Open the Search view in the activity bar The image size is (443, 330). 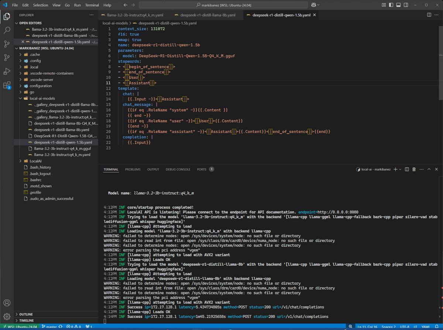pos(7,30)
